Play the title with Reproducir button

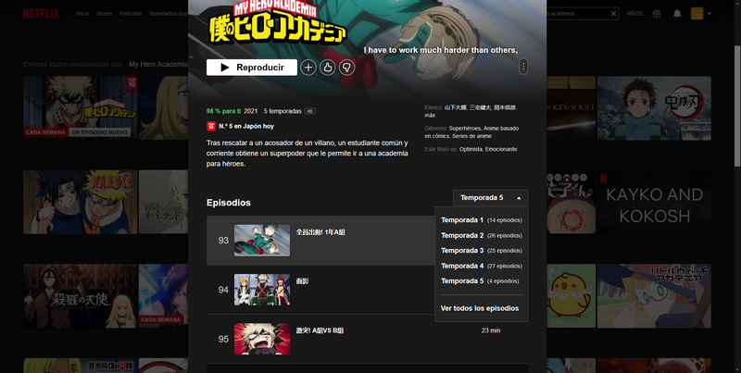pyautogui.click(x=252, y=68)
